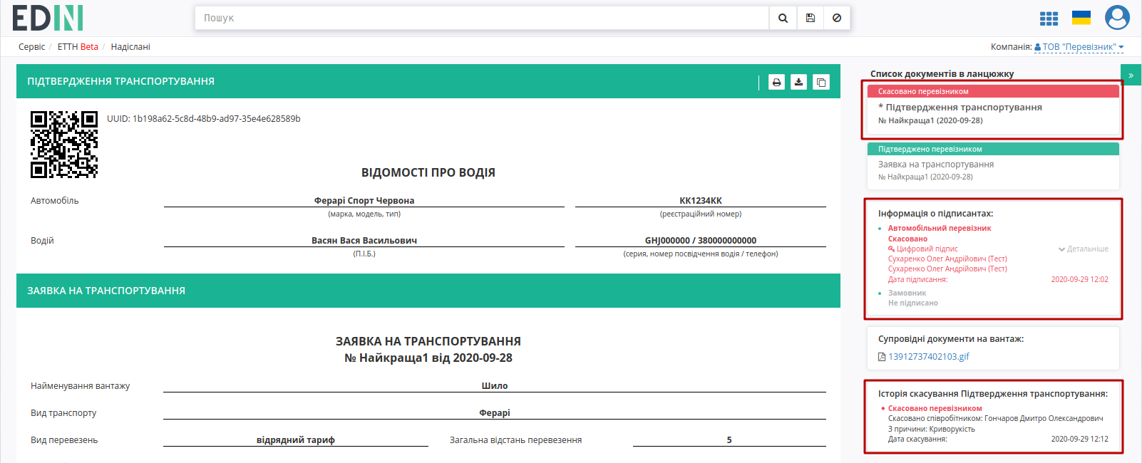Viewport: 1142px width, 463px height.
Task: Click the QR code image
Action: (x=64, y=144)
